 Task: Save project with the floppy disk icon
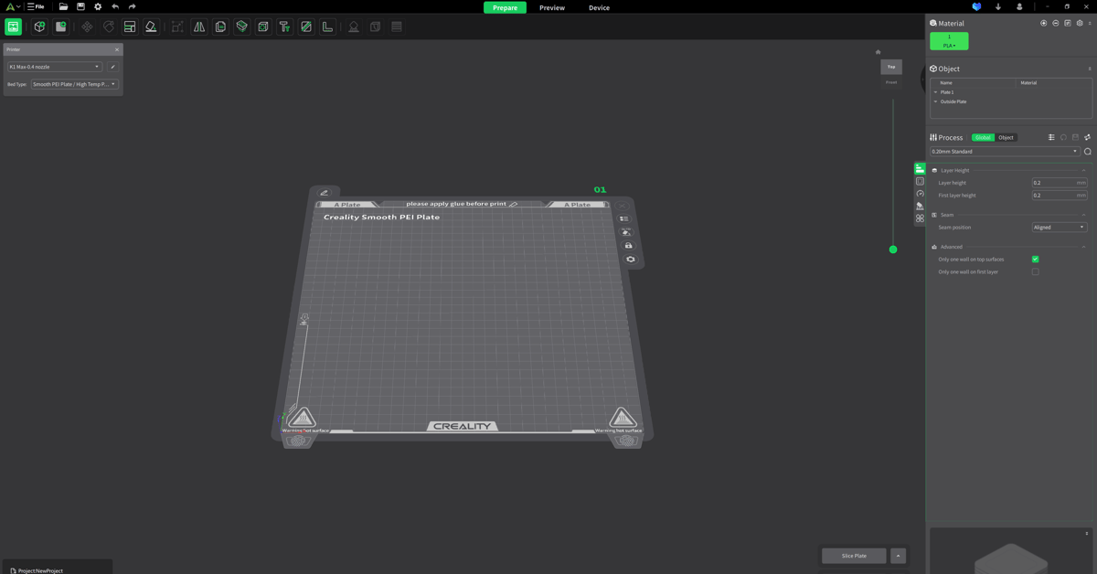pos(80,6)
